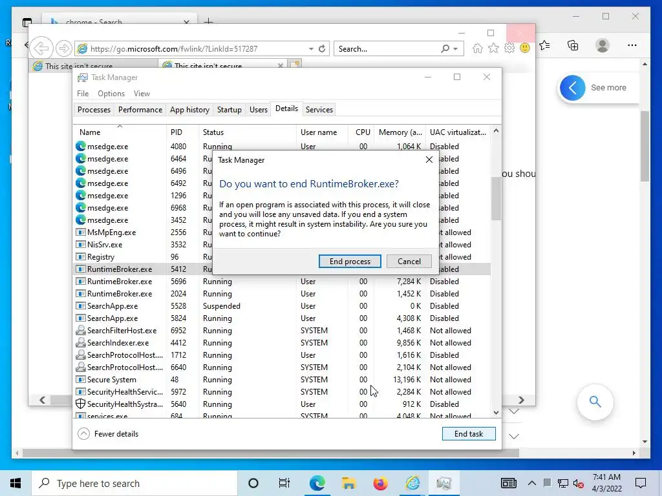Viewport: 662px width, 496px height.
Task: Open File Explorer from taskbar
Action: coord(348,483)
